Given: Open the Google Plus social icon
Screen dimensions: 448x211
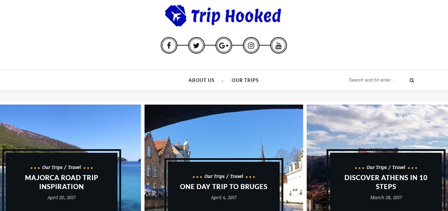Looking at the screenshot, I should coord(224,45).
